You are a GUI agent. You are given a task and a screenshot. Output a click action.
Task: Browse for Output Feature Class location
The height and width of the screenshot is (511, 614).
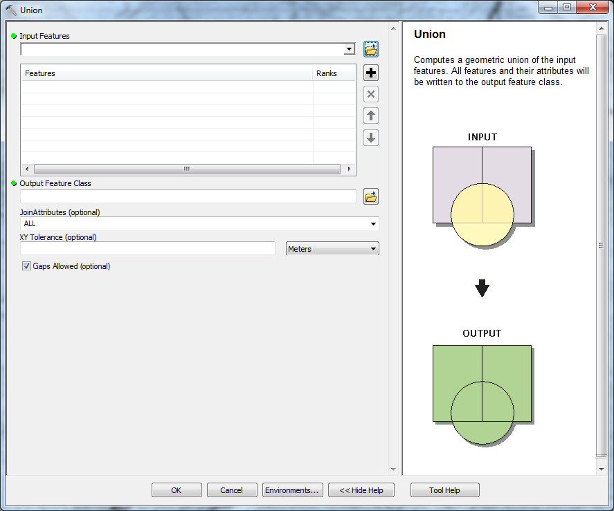(371, 197)
